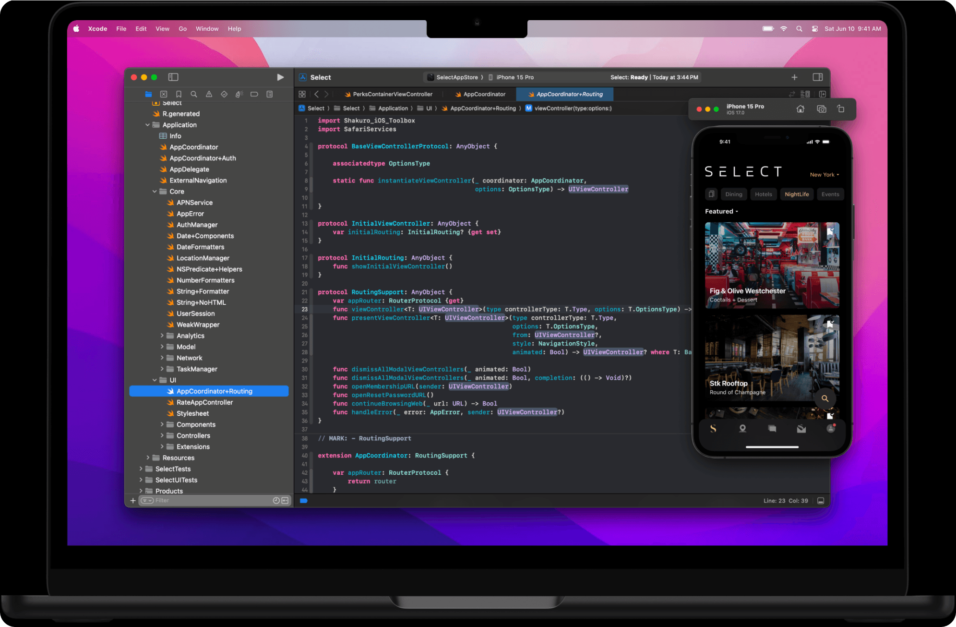This screenshot has width=956, height=627.
Task: Tap the mail inbox tab in app
Action: (801, 428)
